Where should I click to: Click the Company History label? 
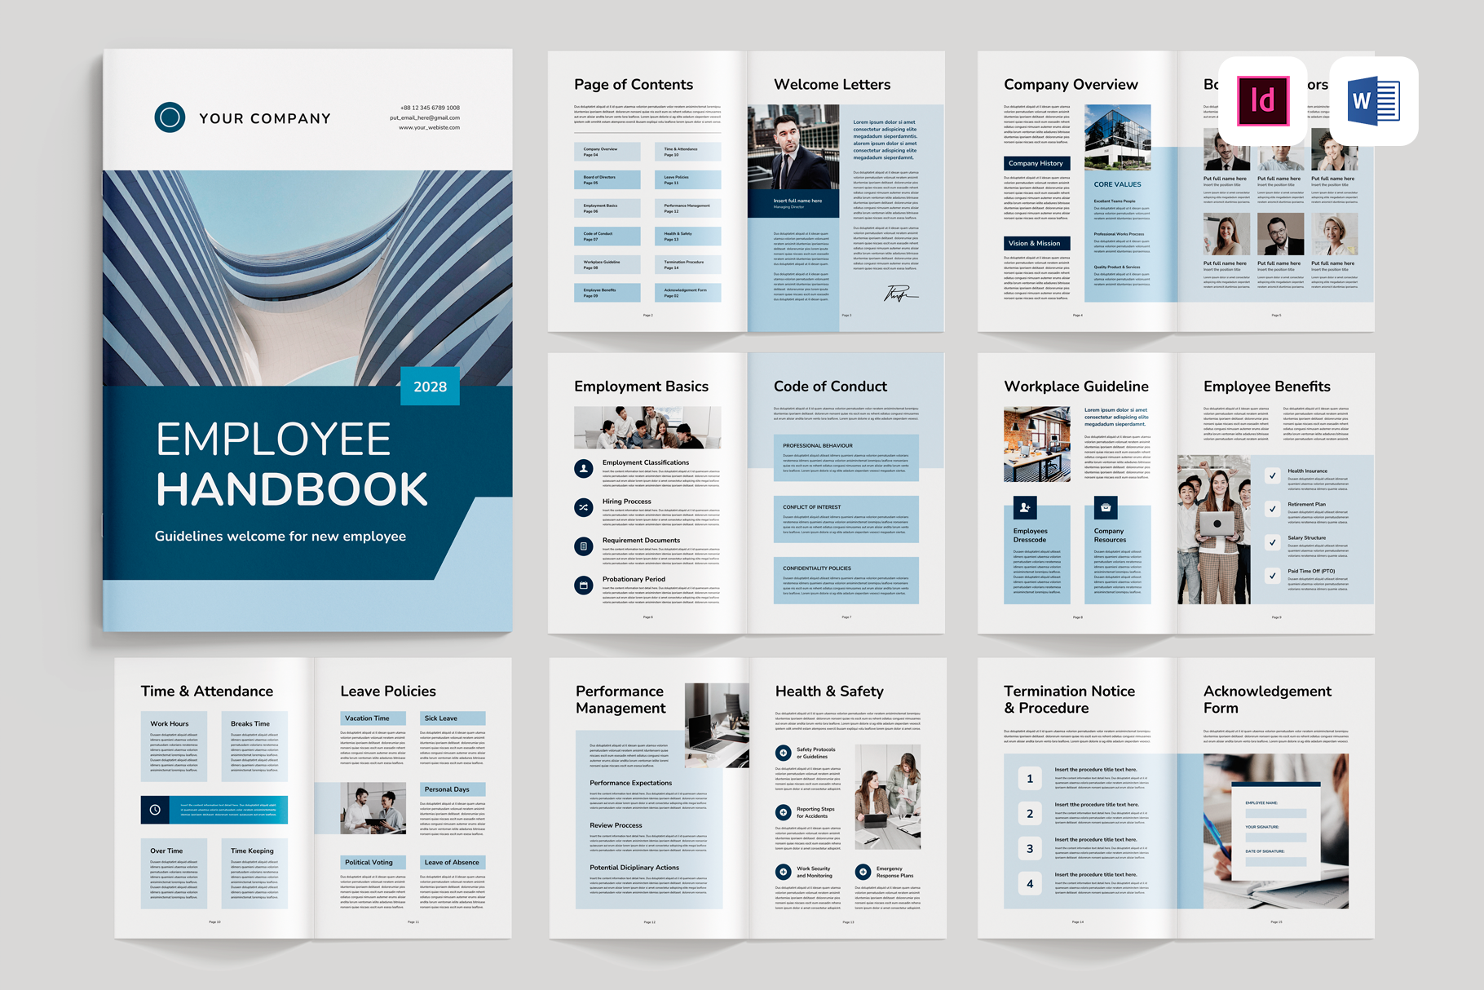point(1036,163)
